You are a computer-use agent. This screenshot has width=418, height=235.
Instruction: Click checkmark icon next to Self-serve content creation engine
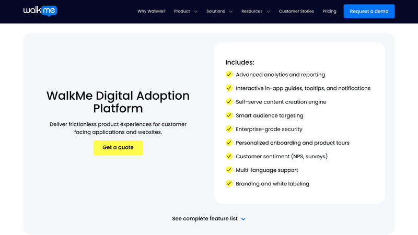coord(229,102)
